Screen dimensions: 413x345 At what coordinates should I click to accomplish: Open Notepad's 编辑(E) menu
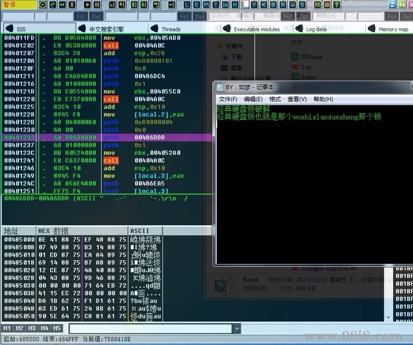(253, 99)
